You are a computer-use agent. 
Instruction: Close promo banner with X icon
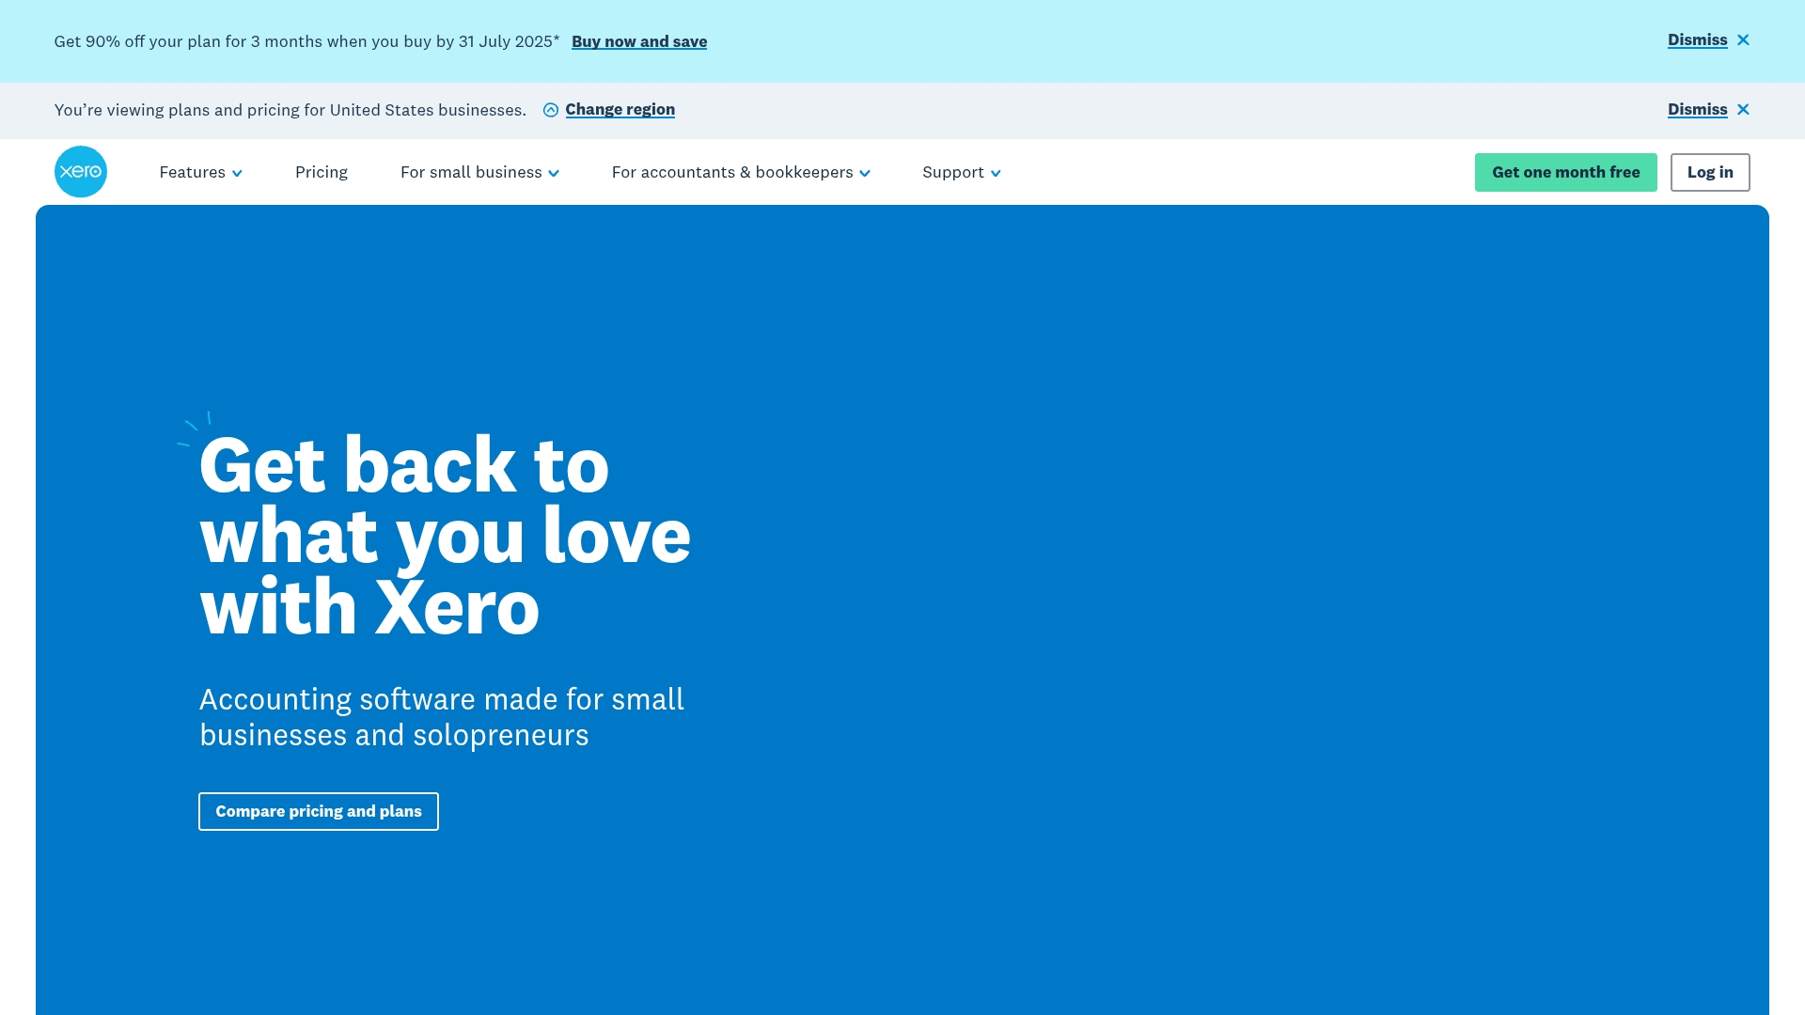pyautogui.click(x=1743, y=40)
